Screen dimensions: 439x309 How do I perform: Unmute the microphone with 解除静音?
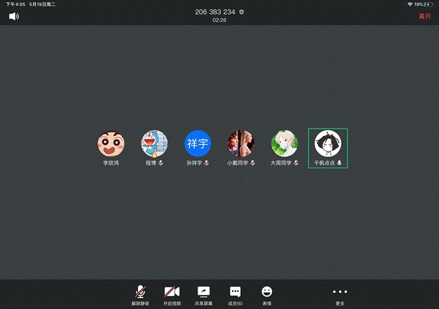point(139,295)
